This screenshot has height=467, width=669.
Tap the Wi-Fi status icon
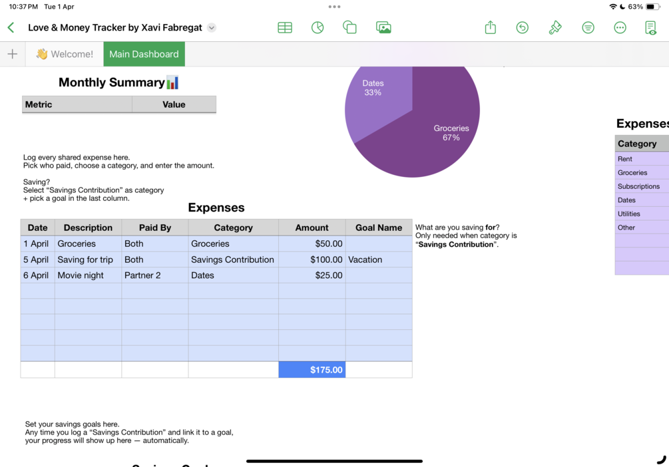tap(613, 7)
